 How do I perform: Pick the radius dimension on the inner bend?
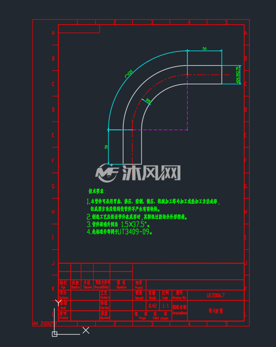149,101
